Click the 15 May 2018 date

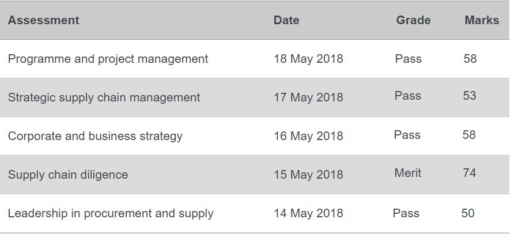[308, 175]
